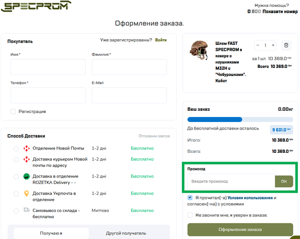Click the Отправим завтра text

154,136
